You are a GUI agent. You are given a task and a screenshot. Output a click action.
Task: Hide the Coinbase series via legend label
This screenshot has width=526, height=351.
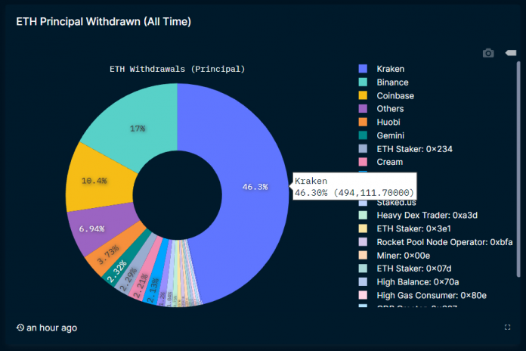pyautogui.click(x=395, y=96)
